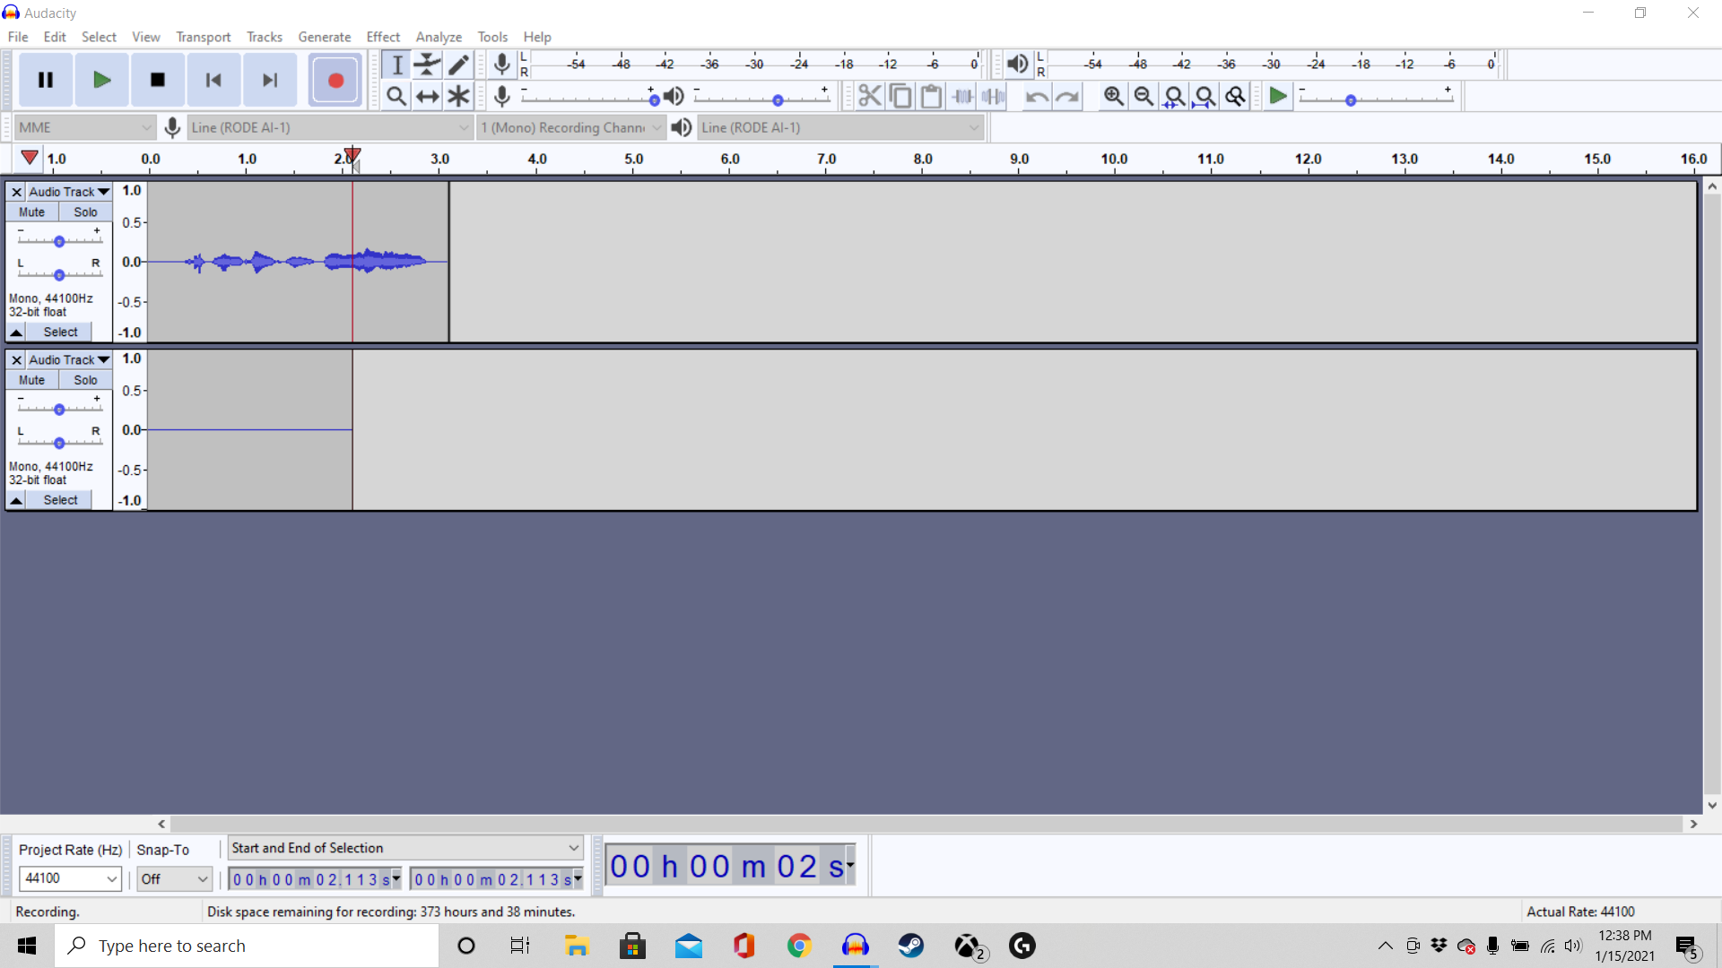The image size is (1722, 968).
Task: Click the first track's gain slider
Action: click(59, 241)
